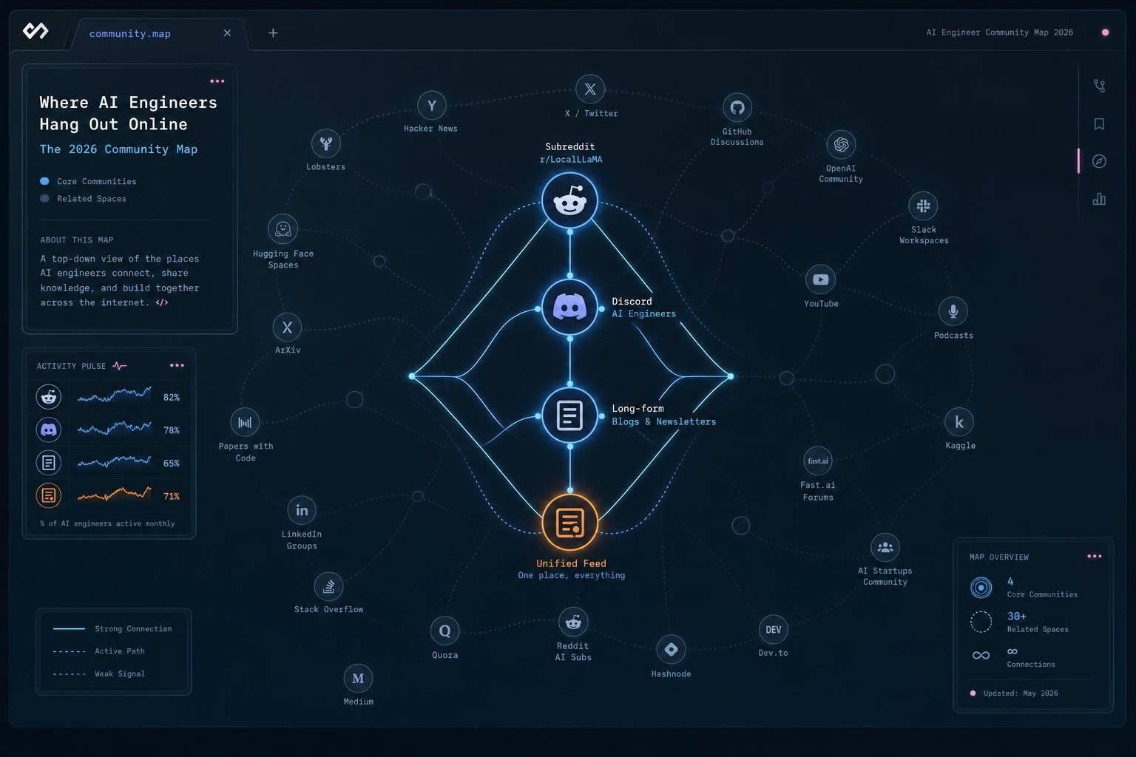The height and width of the screenshot is (757, 1136).
Task: Open the Papers with Code node
Action: point(245,423)
